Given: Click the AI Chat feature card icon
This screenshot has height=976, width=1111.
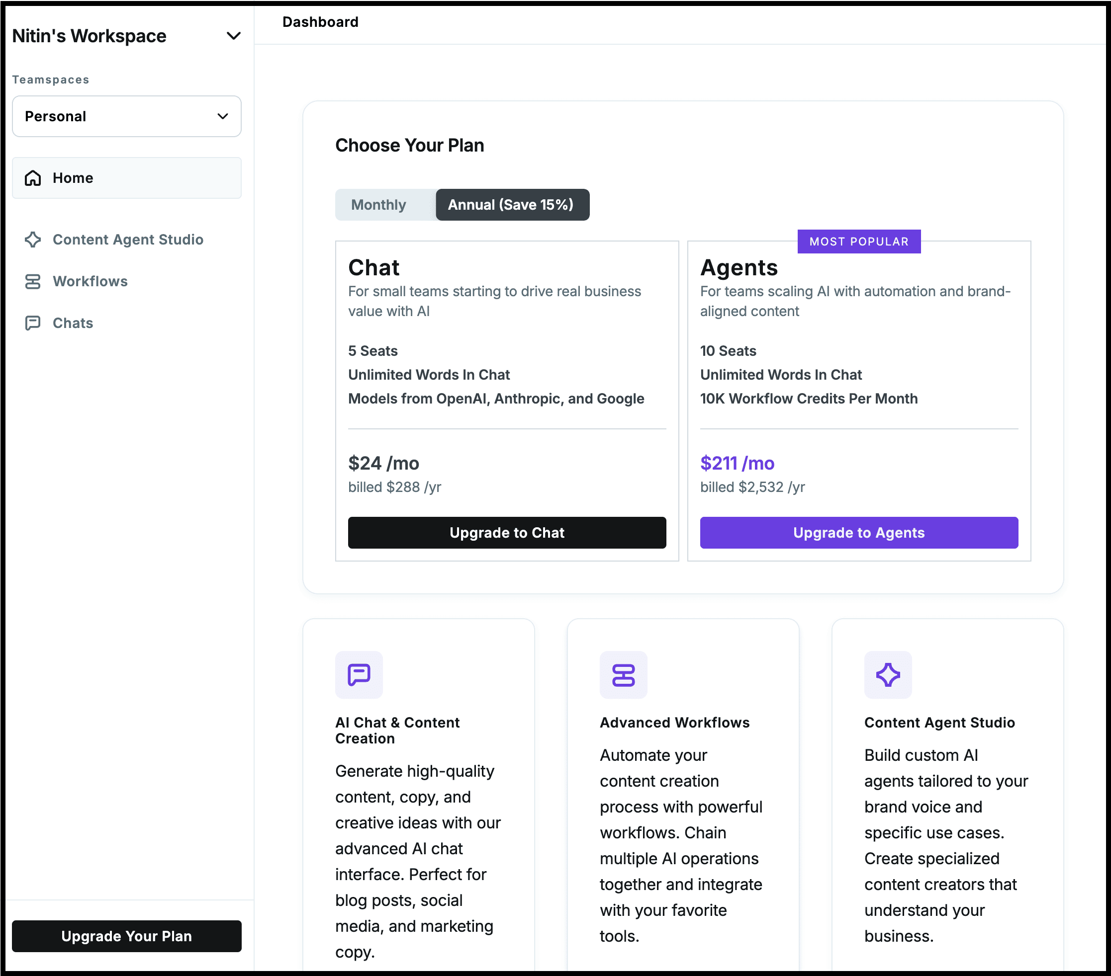Looking at the screenshot, I should click(359, 674).
